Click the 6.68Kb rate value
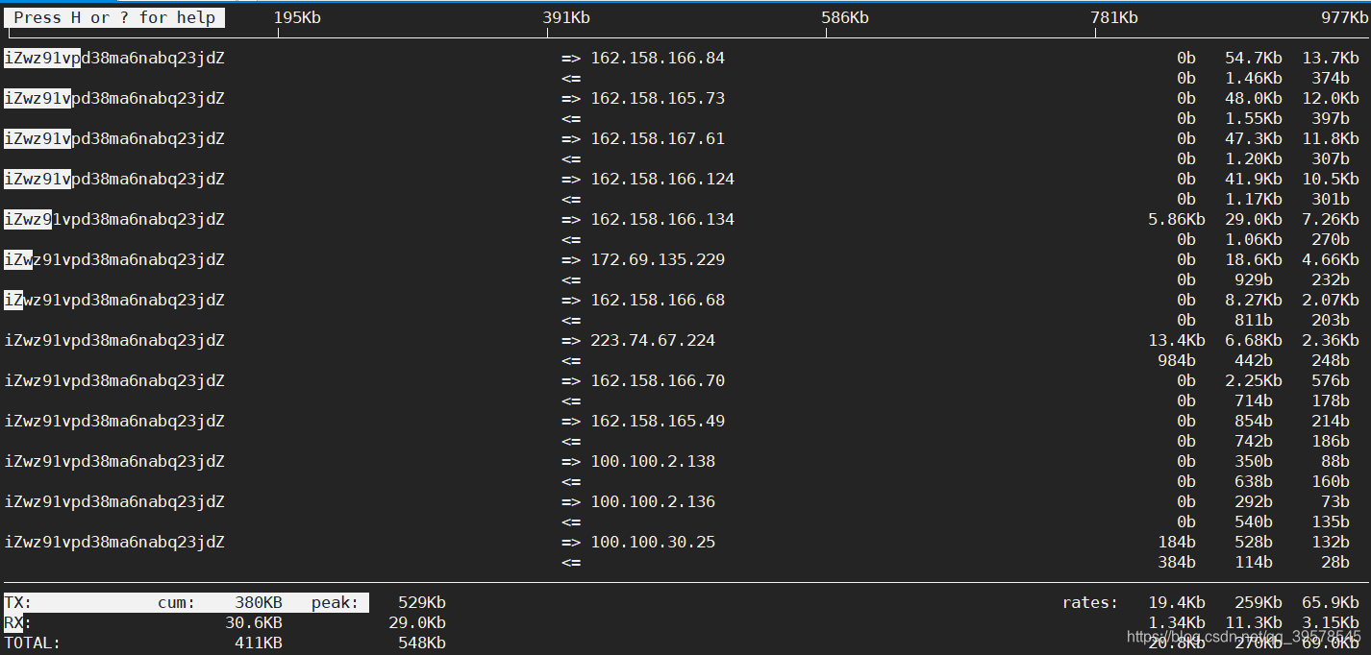This screenshot has width=1371, height=655. point(1254,341)
